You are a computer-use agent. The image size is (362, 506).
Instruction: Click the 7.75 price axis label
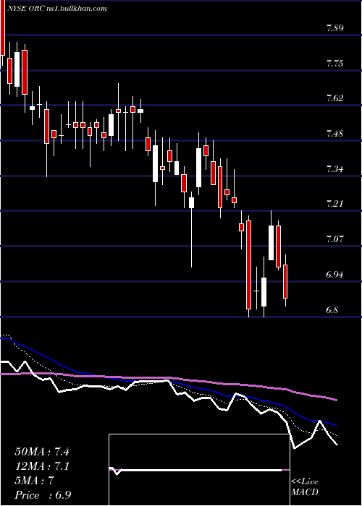(334, 63)
